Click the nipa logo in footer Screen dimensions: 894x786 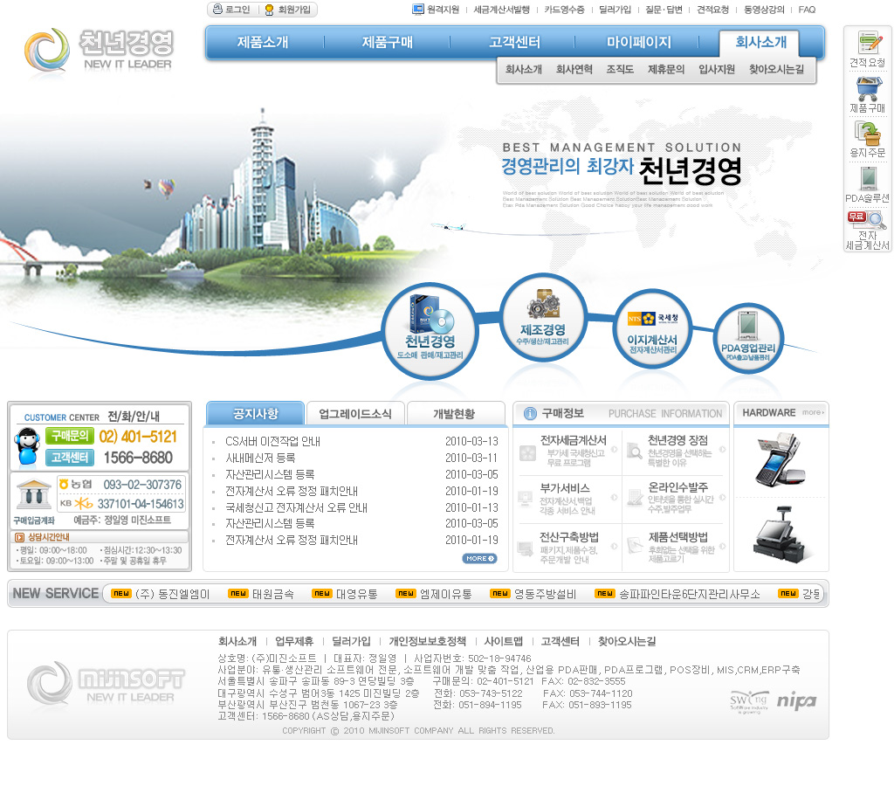tap(796, 701)
